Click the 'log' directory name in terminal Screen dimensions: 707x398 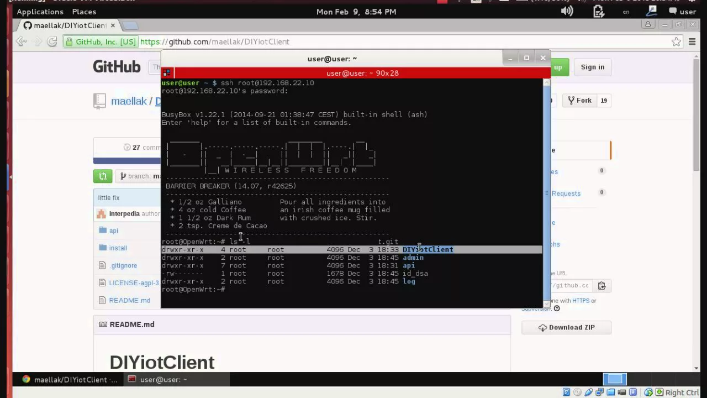[409, 281]
